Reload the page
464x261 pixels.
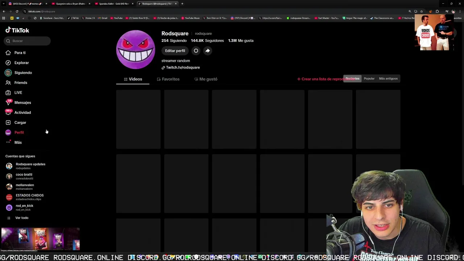click(17, 11)
